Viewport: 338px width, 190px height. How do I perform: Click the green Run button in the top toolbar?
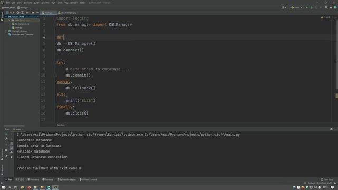[x=307, y=7]
